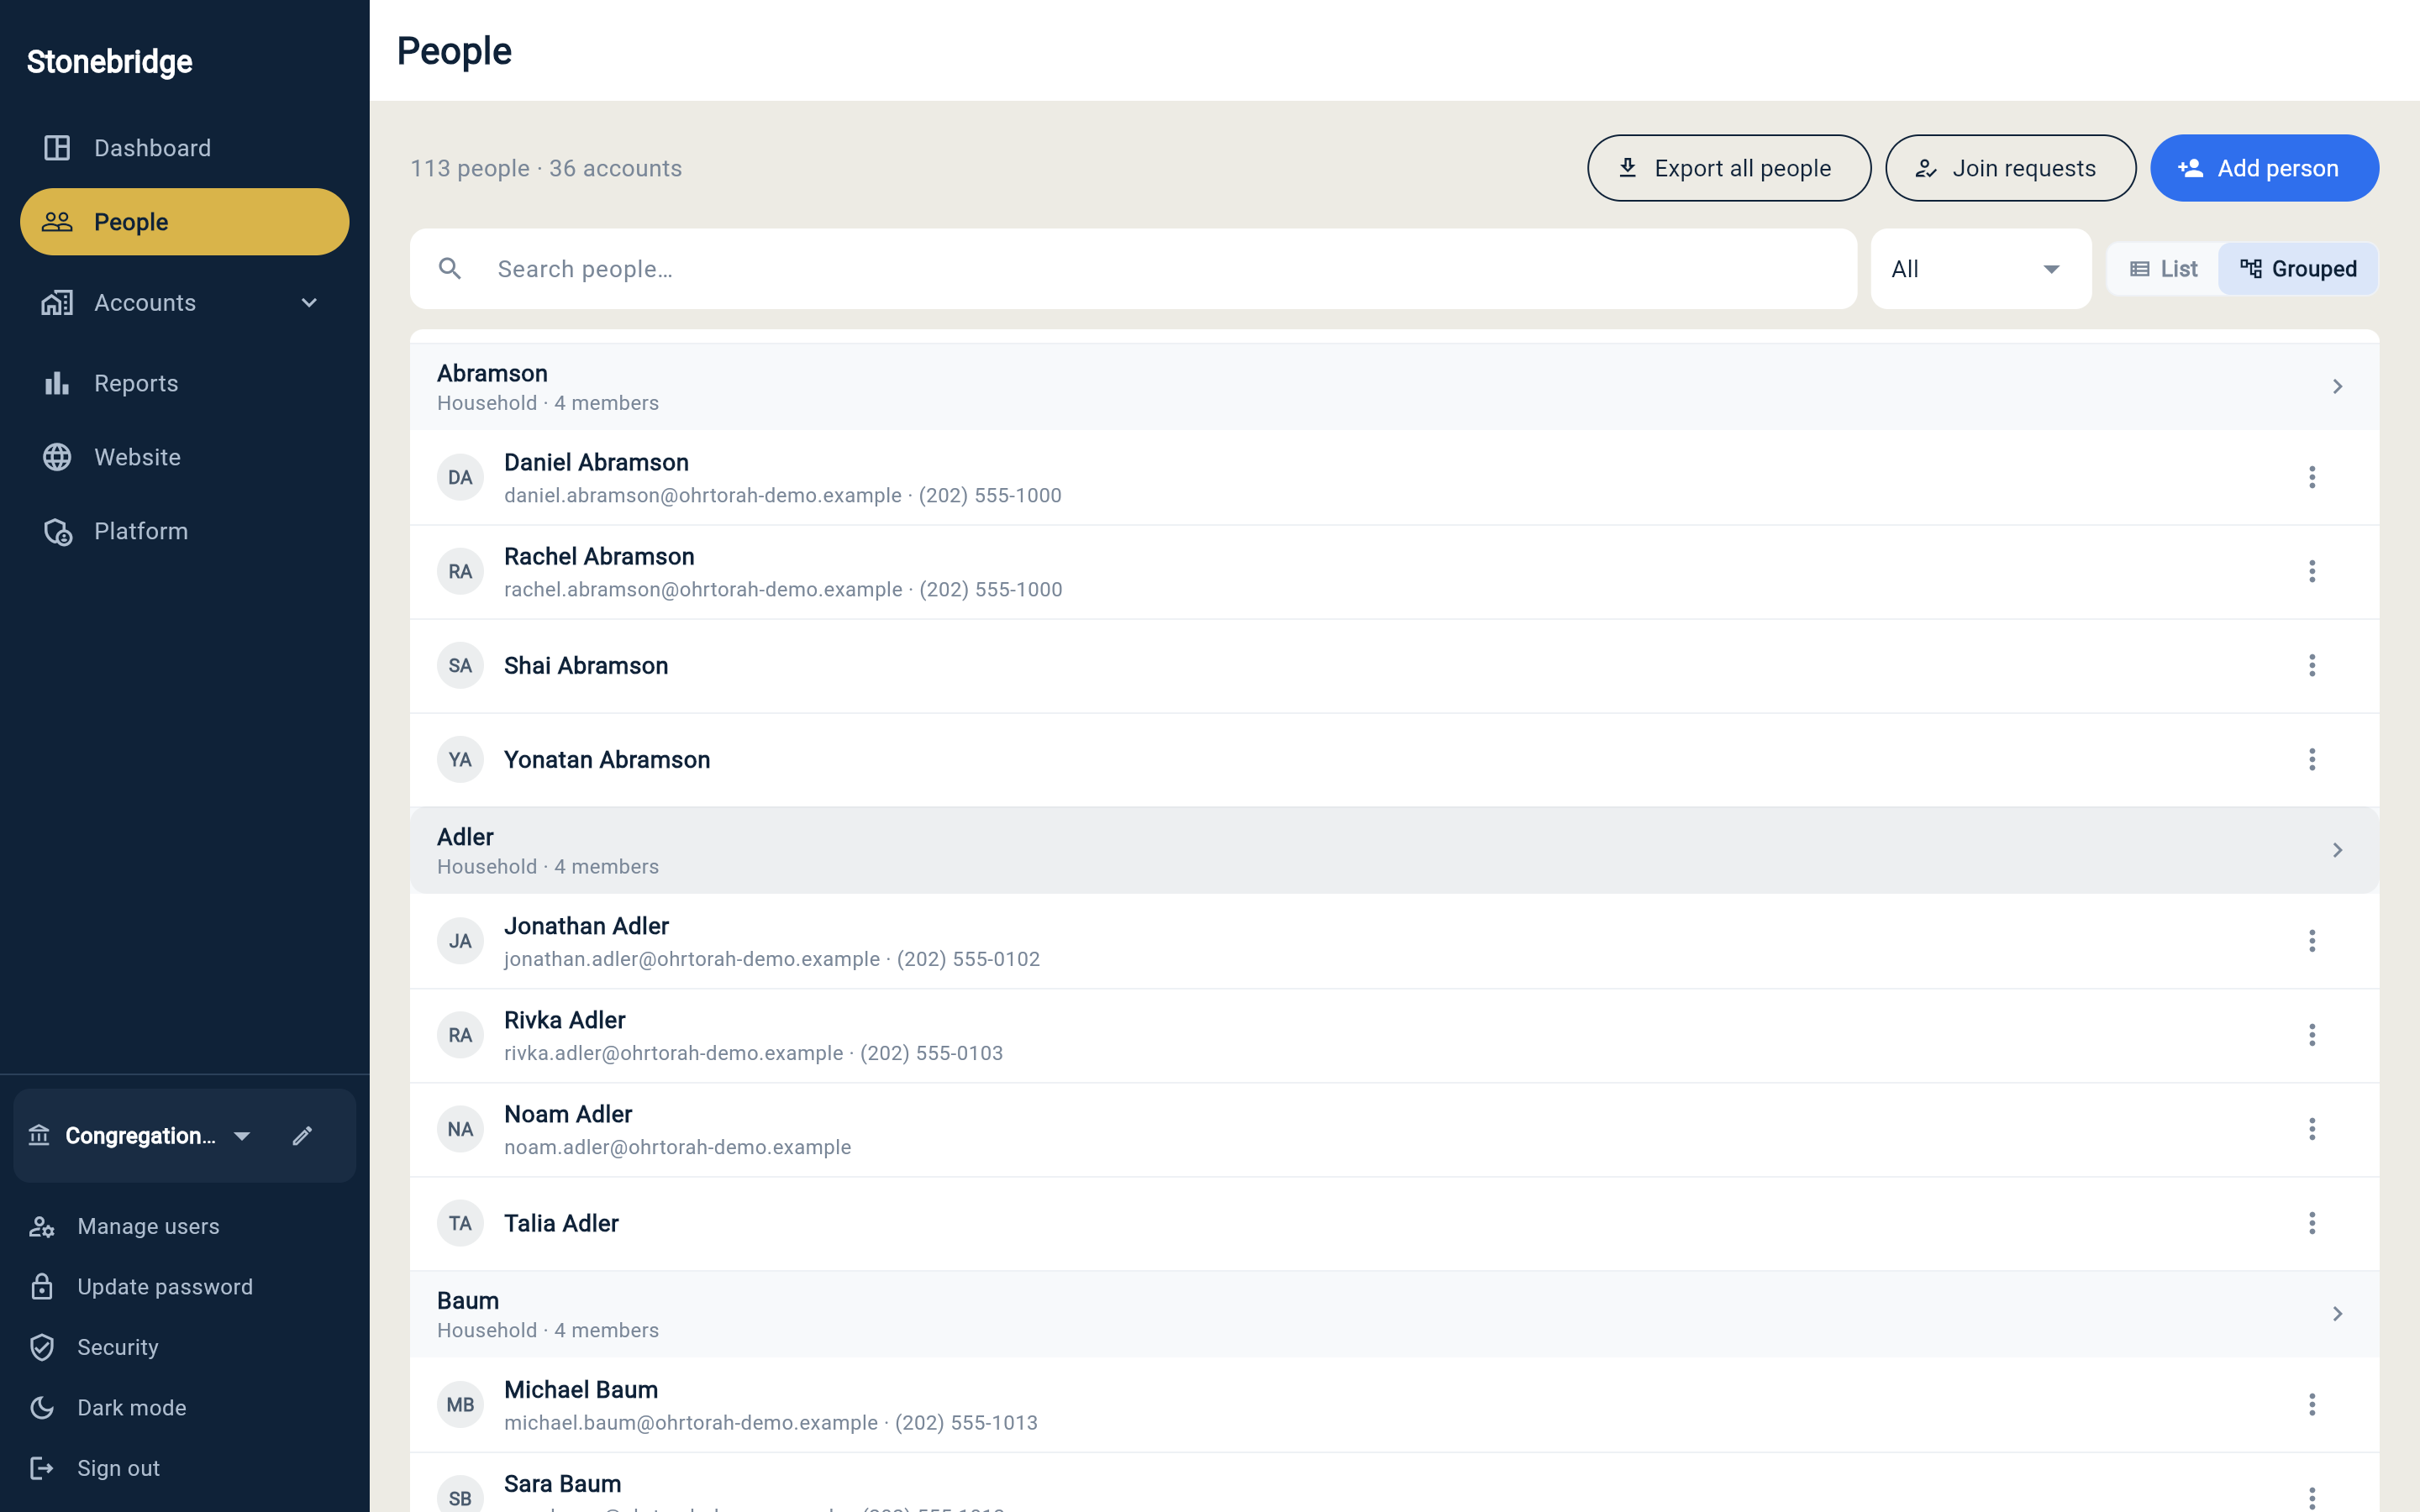2420x1512 pixels.
Task: Click Rivka Adler's name
Action: coord(564,1020)
